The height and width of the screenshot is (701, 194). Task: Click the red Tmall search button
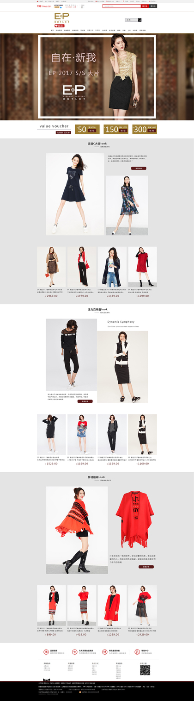coord(145,6)
